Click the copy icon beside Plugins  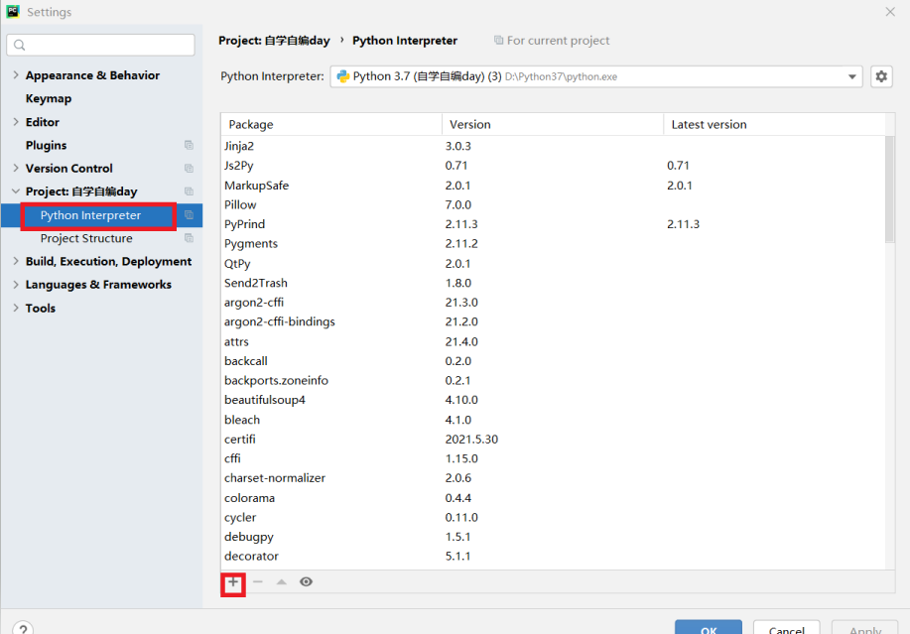(189, 145)
